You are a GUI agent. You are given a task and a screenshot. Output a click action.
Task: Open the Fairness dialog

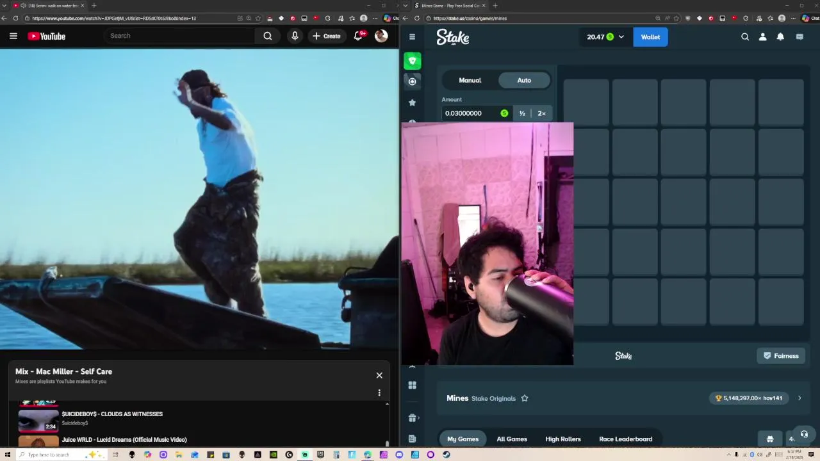pyautogui.click(x=781, y=356)
